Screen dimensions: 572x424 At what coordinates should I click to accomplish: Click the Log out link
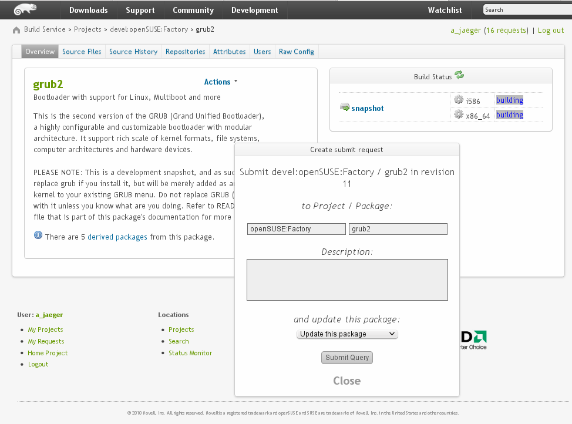551,31
